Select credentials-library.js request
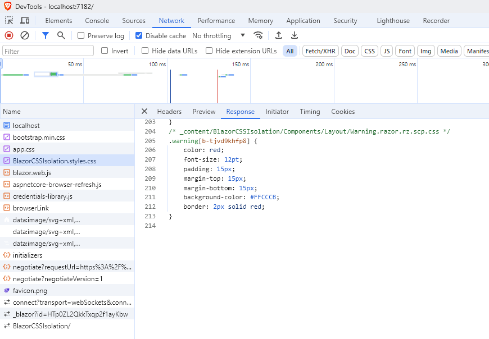 [67, 196]
